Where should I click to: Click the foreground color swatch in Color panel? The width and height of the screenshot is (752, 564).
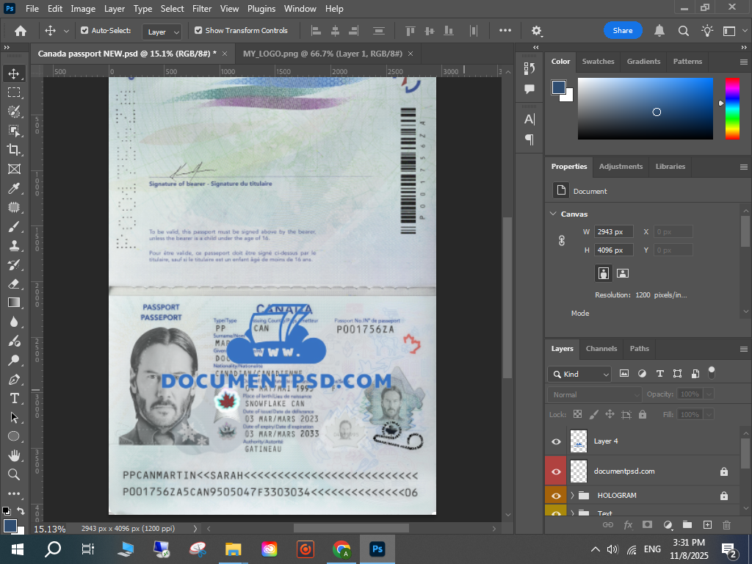click(x=559, y=87)
